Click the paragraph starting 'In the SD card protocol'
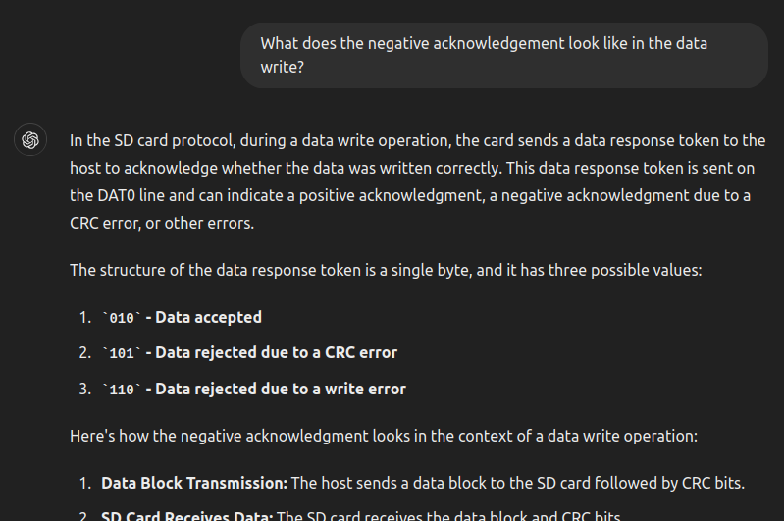Screen dimensions: 784x521 [x=417, y=182]
